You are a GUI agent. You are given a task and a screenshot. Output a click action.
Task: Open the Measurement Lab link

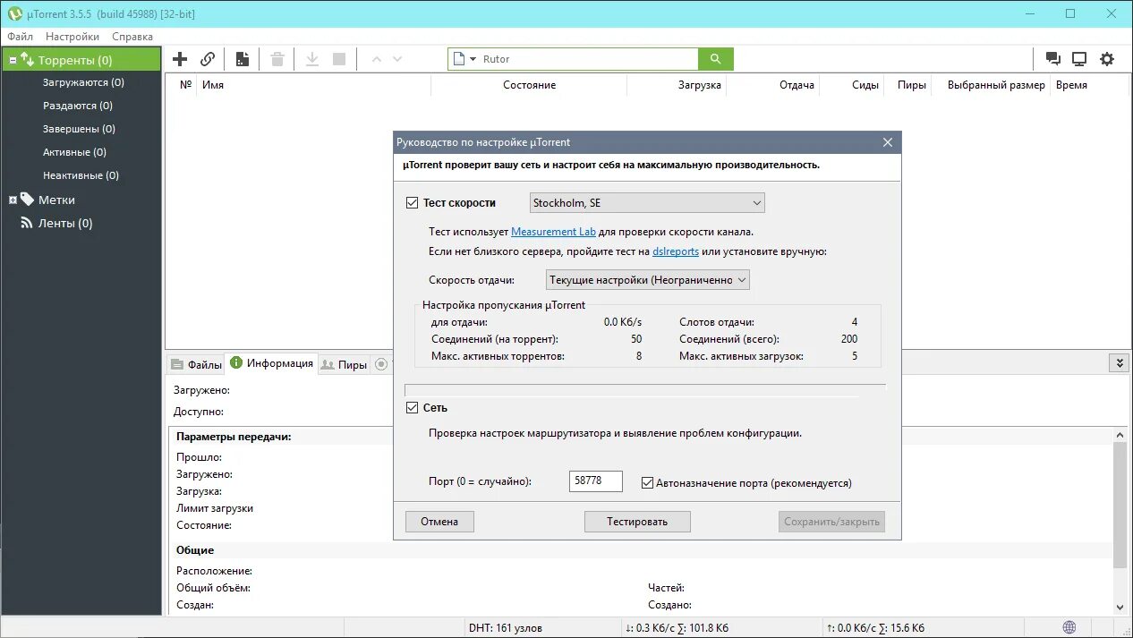[553, 232]
